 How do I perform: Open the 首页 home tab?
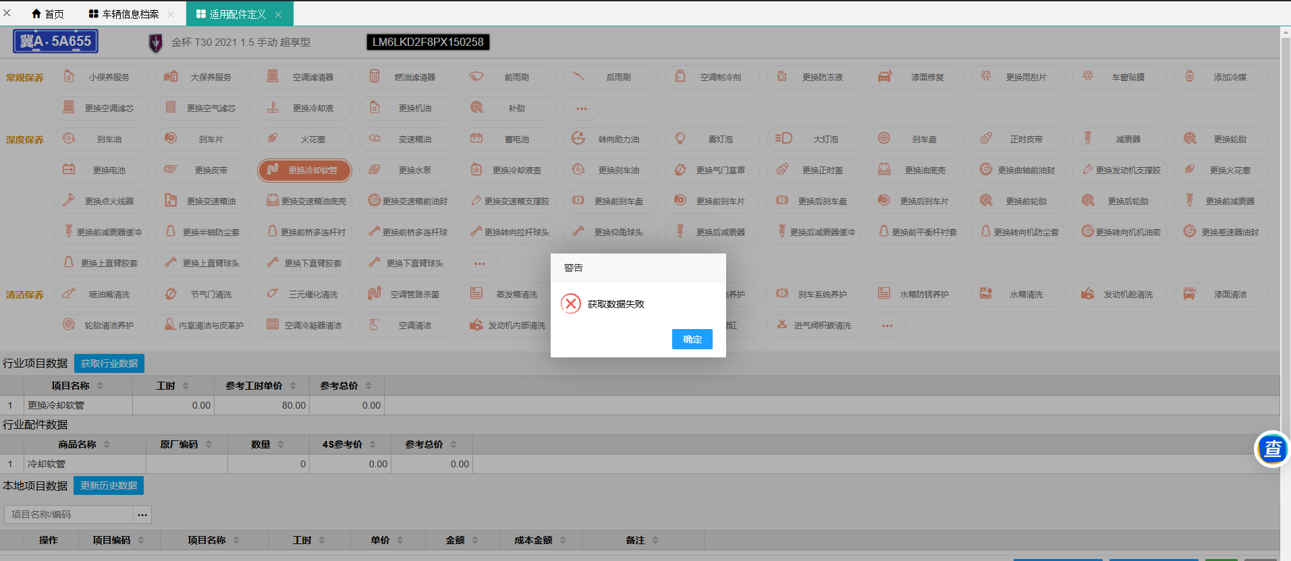tap(48, 14)
